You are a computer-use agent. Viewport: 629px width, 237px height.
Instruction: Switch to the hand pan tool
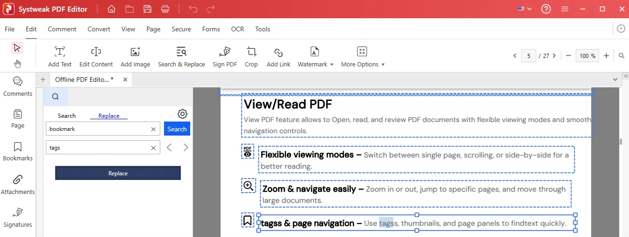(x=17, y=64)
